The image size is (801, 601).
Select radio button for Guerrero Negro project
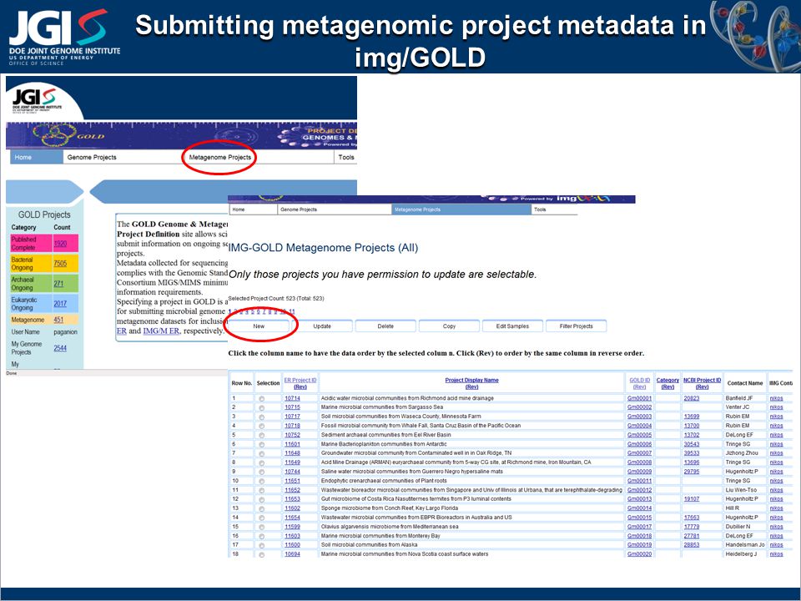(261, 472)
